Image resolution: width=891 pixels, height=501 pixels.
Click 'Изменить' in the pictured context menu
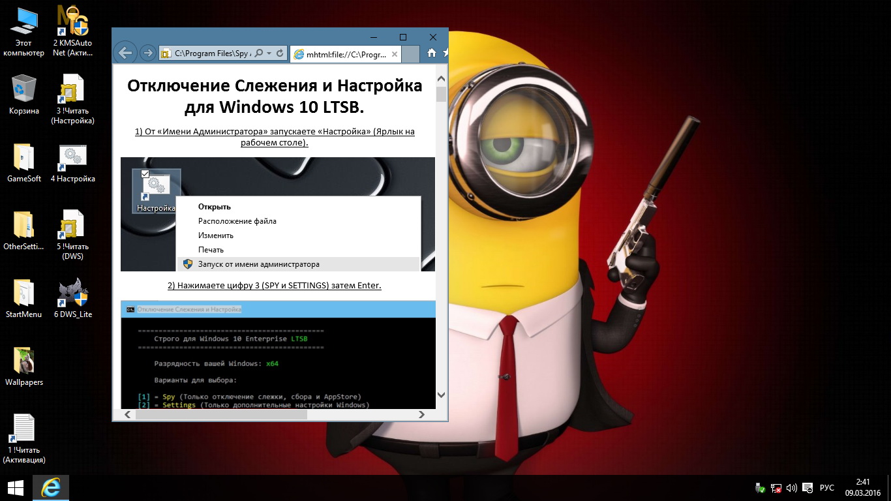[x=216, y=235]
